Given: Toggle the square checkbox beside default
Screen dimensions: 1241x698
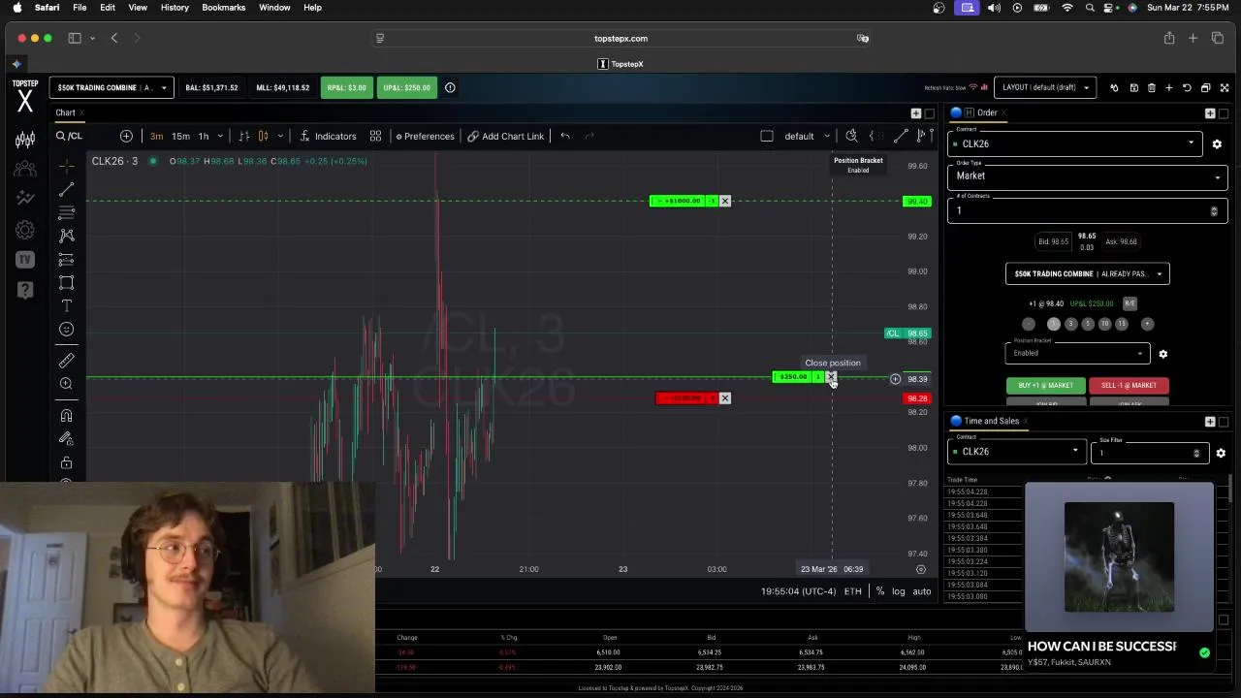Looking at the screenshot, I should [x=767, y=136].
